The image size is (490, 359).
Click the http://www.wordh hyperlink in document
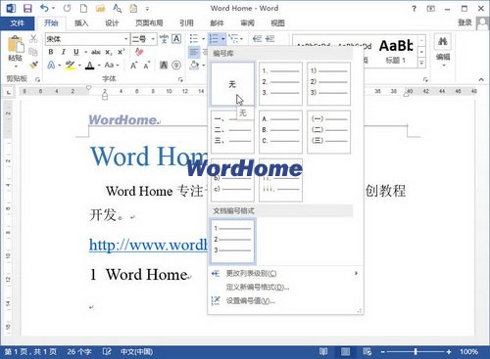148,245
